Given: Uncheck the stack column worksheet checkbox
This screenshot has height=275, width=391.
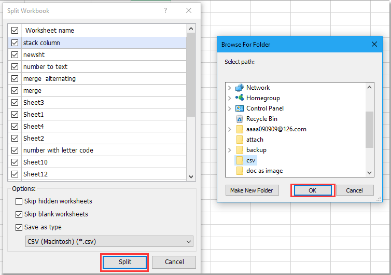Looking at the screenshot, I should point(15,43).
